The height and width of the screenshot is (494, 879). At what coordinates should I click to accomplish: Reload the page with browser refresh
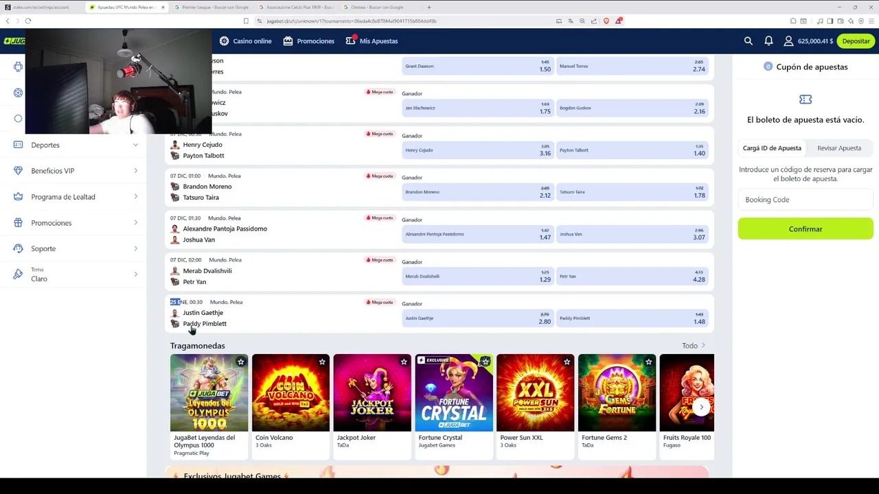[x=28, y=21]
